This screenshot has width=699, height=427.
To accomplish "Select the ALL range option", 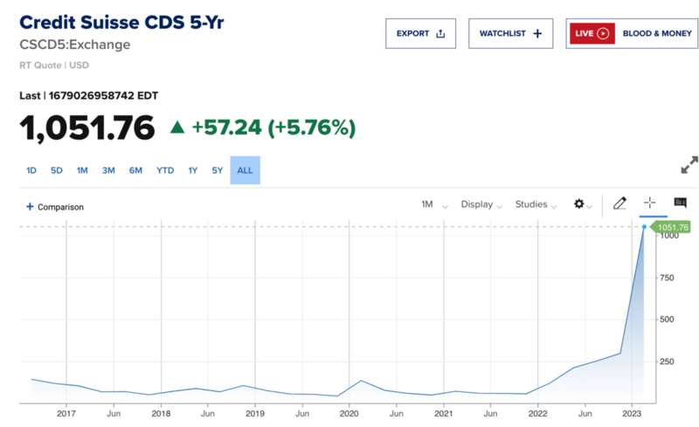I will click(245, 170).
